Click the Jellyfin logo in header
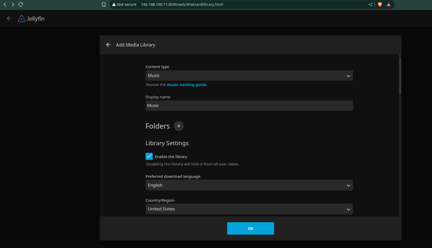This screenshot has width=432, height=248. [x=31, y=19]
